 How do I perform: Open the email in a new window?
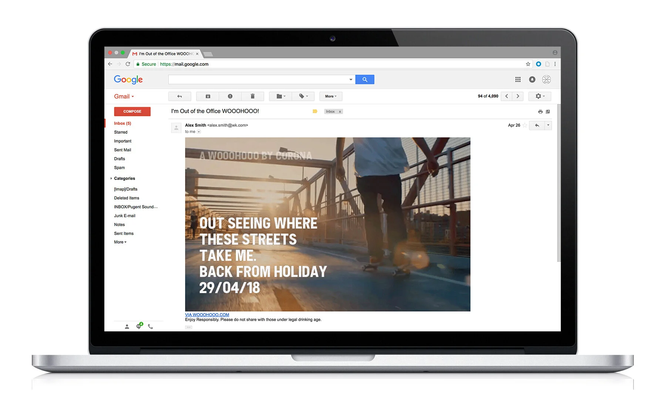coord(548,112)
